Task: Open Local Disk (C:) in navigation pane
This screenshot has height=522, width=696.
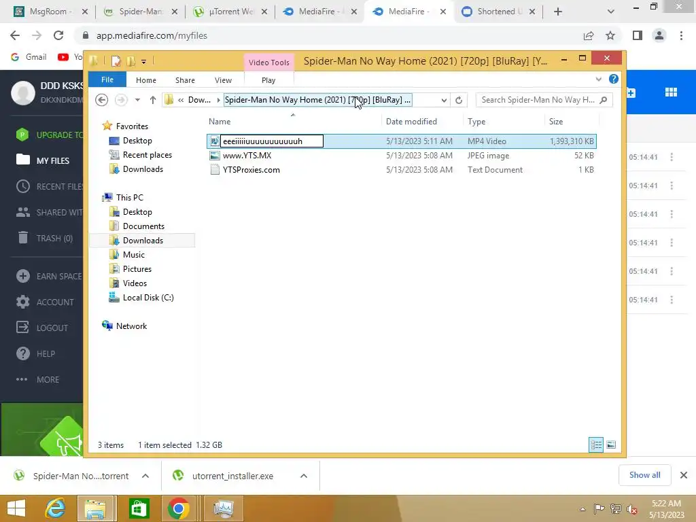Action: (x=148, y=298)
